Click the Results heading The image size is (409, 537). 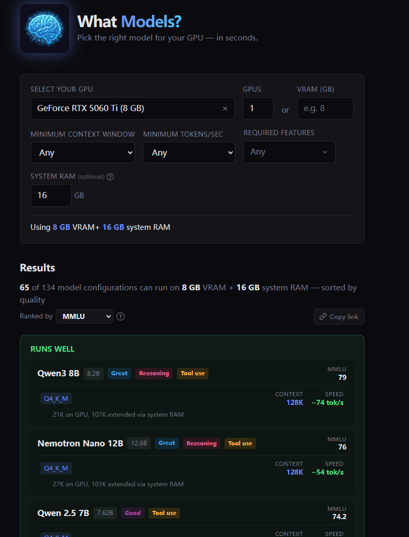click(37, 268)
